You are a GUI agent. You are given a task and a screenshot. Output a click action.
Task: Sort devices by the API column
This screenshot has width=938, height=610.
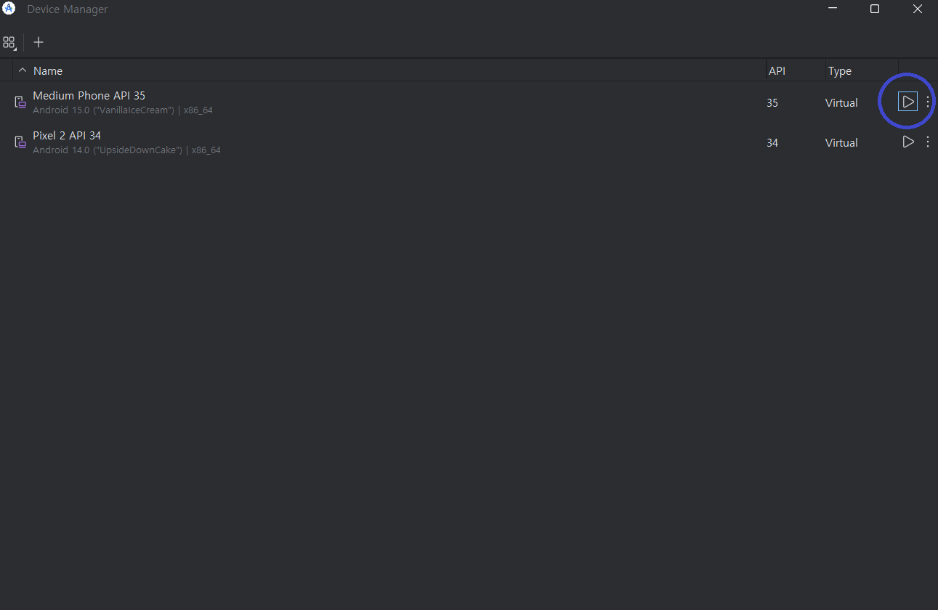pos(777,71)
